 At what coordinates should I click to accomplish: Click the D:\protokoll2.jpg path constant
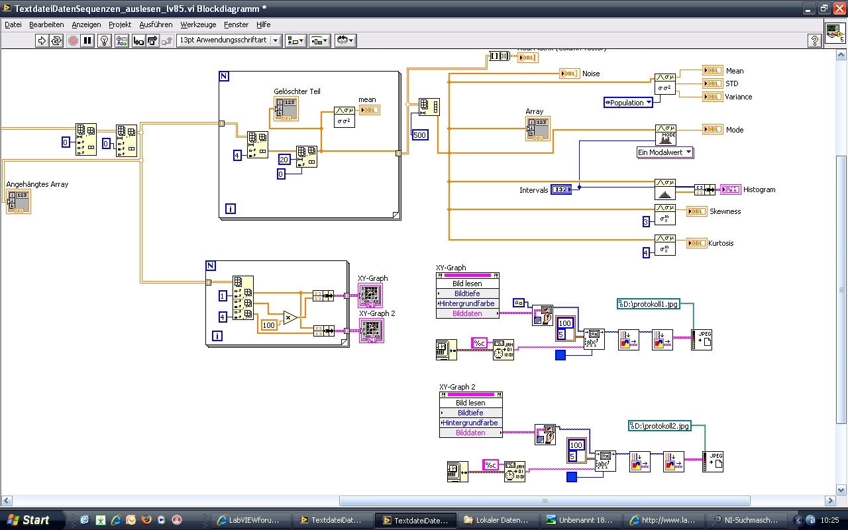click(659, 426)
